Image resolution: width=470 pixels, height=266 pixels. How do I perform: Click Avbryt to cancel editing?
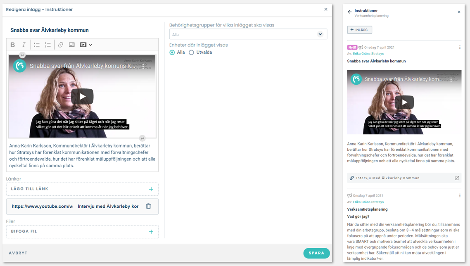pyautogui.click(x=18, y=253)
